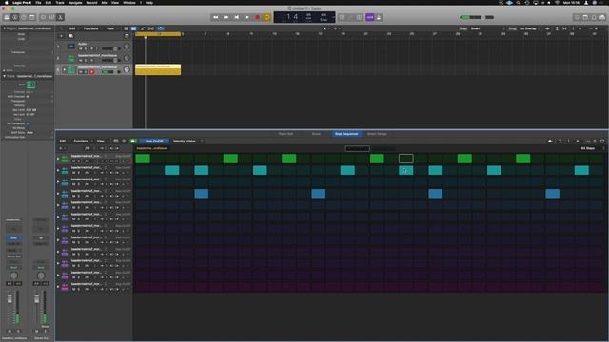Open the Toolbar icon in control bar
This screenshot has height=342, width=609.
(32, 17)
